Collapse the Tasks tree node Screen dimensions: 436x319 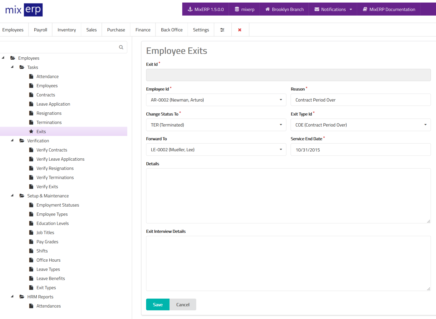[x=12, y=67]
